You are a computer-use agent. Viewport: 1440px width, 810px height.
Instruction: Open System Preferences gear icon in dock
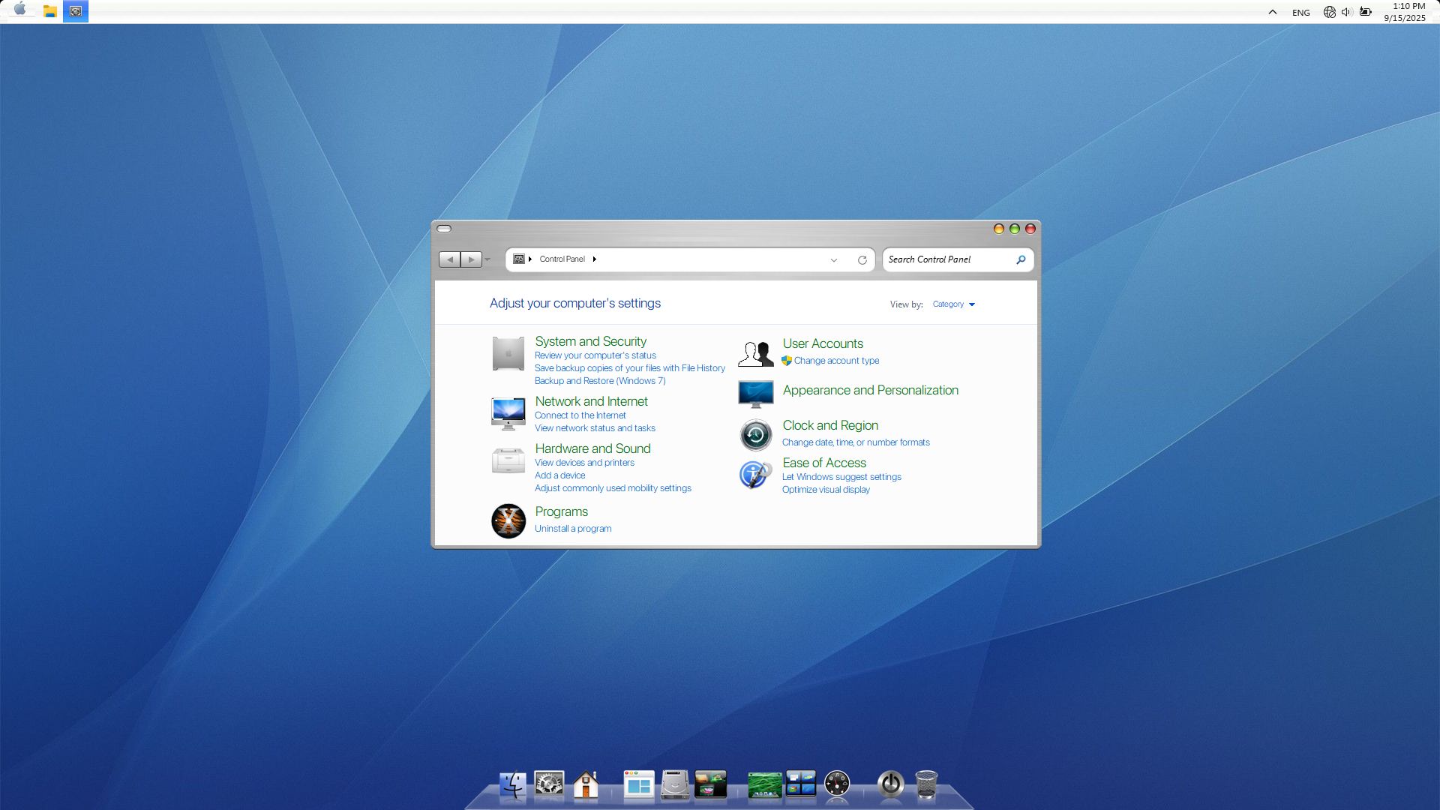click(x=549, y=785)
